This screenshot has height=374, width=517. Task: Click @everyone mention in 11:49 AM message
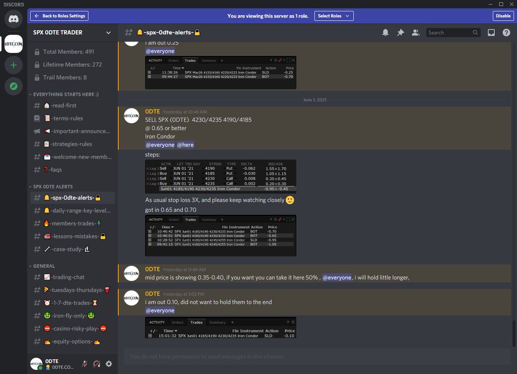click(337, 277)
